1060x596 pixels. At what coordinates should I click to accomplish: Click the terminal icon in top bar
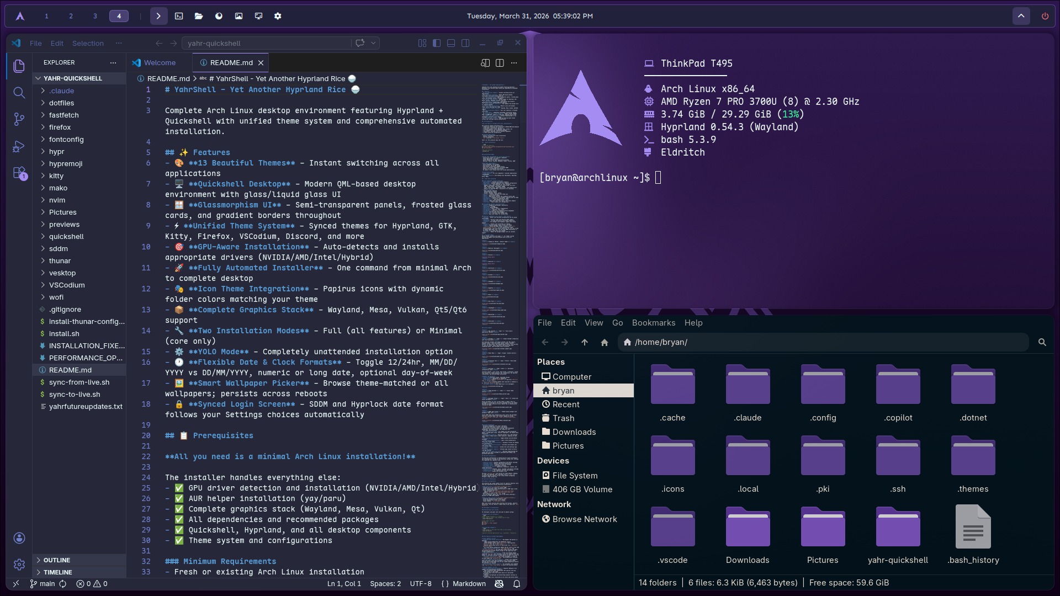[179, 16]
